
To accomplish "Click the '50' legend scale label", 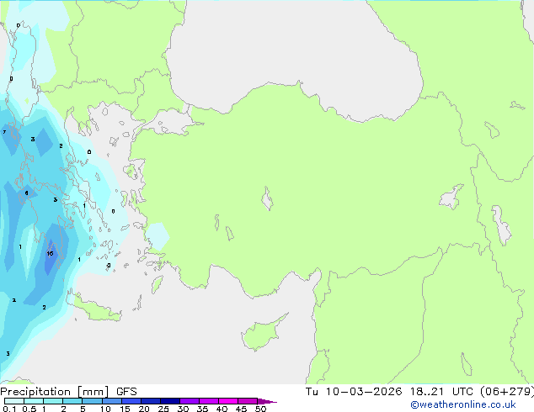I will pos(260,409).
